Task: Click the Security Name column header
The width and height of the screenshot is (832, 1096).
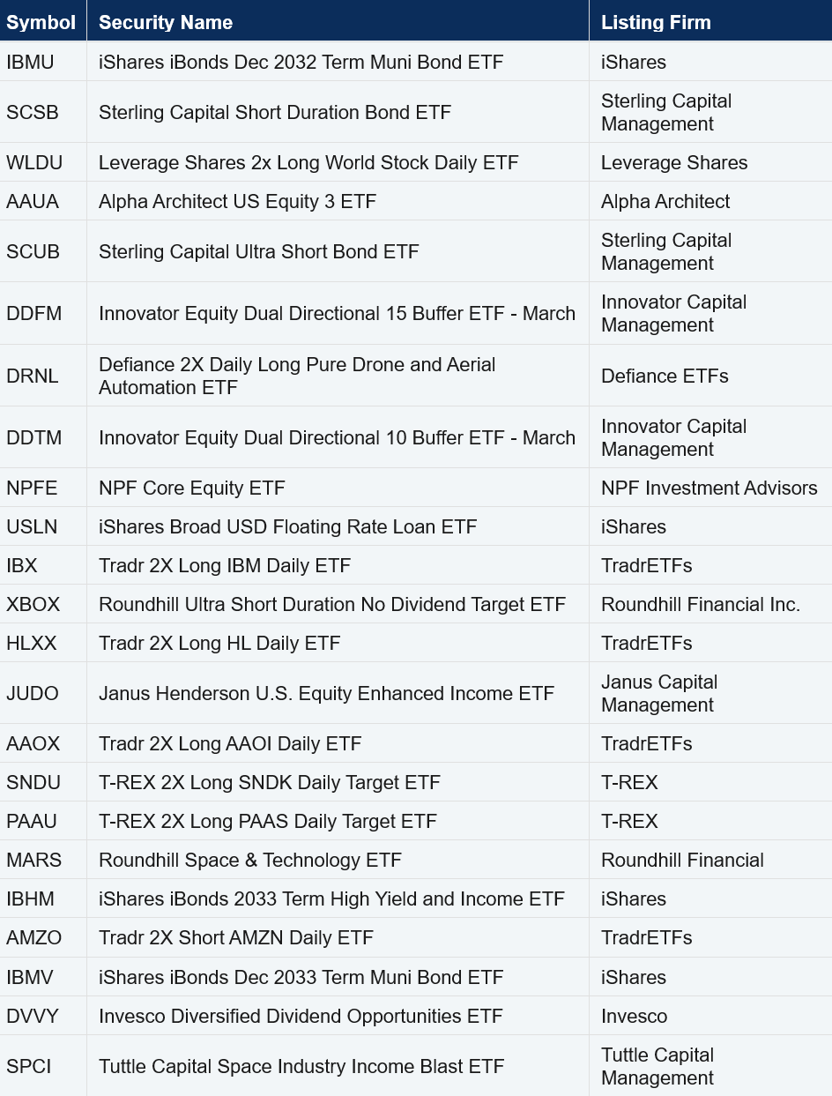Action: coord(166,23)
